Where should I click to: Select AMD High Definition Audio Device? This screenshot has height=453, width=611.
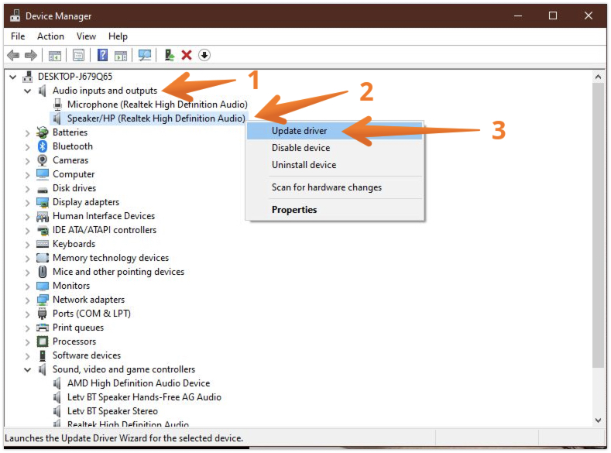click(139, 383)
